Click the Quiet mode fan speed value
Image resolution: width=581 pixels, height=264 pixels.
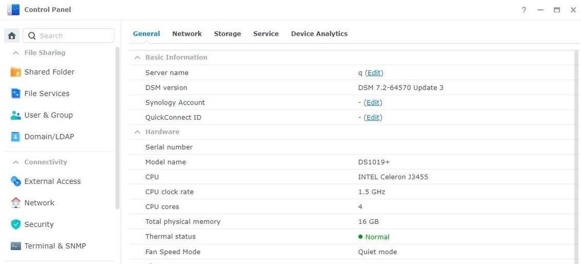click(377, 252)
